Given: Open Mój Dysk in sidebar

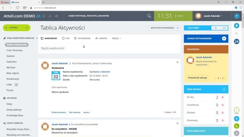Looking at the screenshot, I should 11,67.
